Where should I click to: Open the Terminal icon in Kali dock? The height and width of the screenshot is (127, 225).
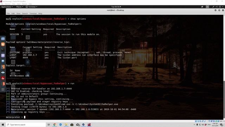click(3, 50)
